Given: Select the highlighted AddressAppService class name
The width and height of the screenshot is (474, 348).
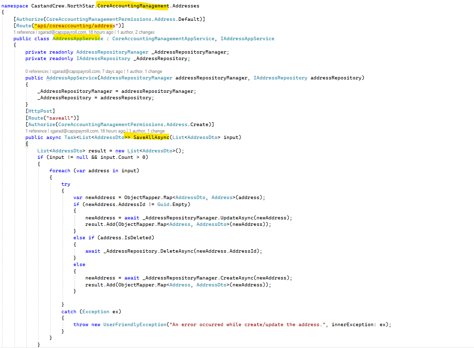Looking at the screenshot, I should (78, 38).
